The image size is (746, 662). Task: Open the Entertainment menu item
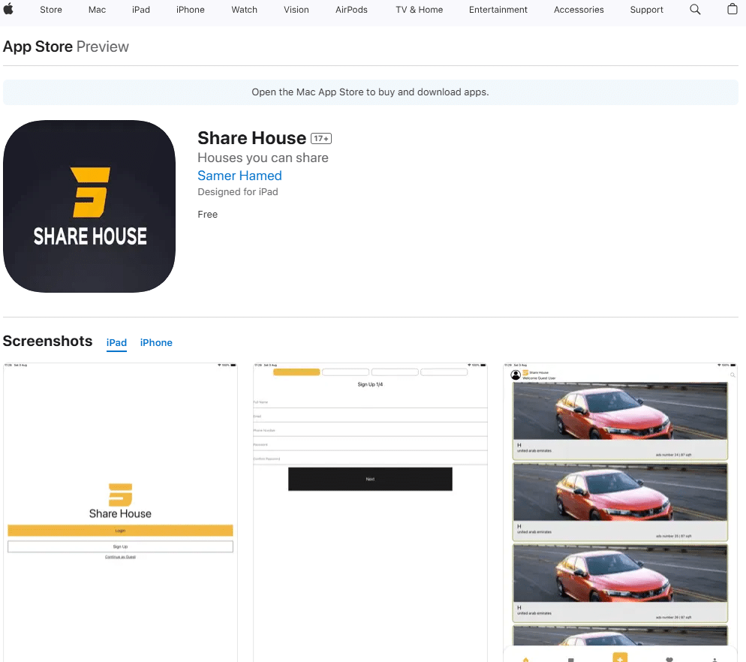coord(498,10)
